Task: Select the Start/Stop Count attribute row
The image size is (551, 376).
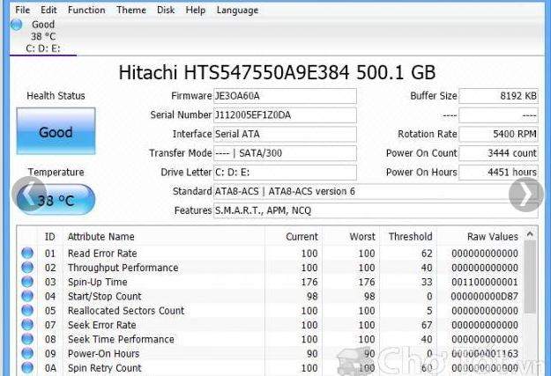Action: (x=270, y=296)
